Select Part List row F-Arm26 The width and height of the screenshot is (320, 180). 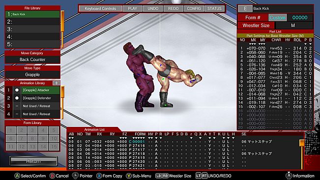(275, 107)
